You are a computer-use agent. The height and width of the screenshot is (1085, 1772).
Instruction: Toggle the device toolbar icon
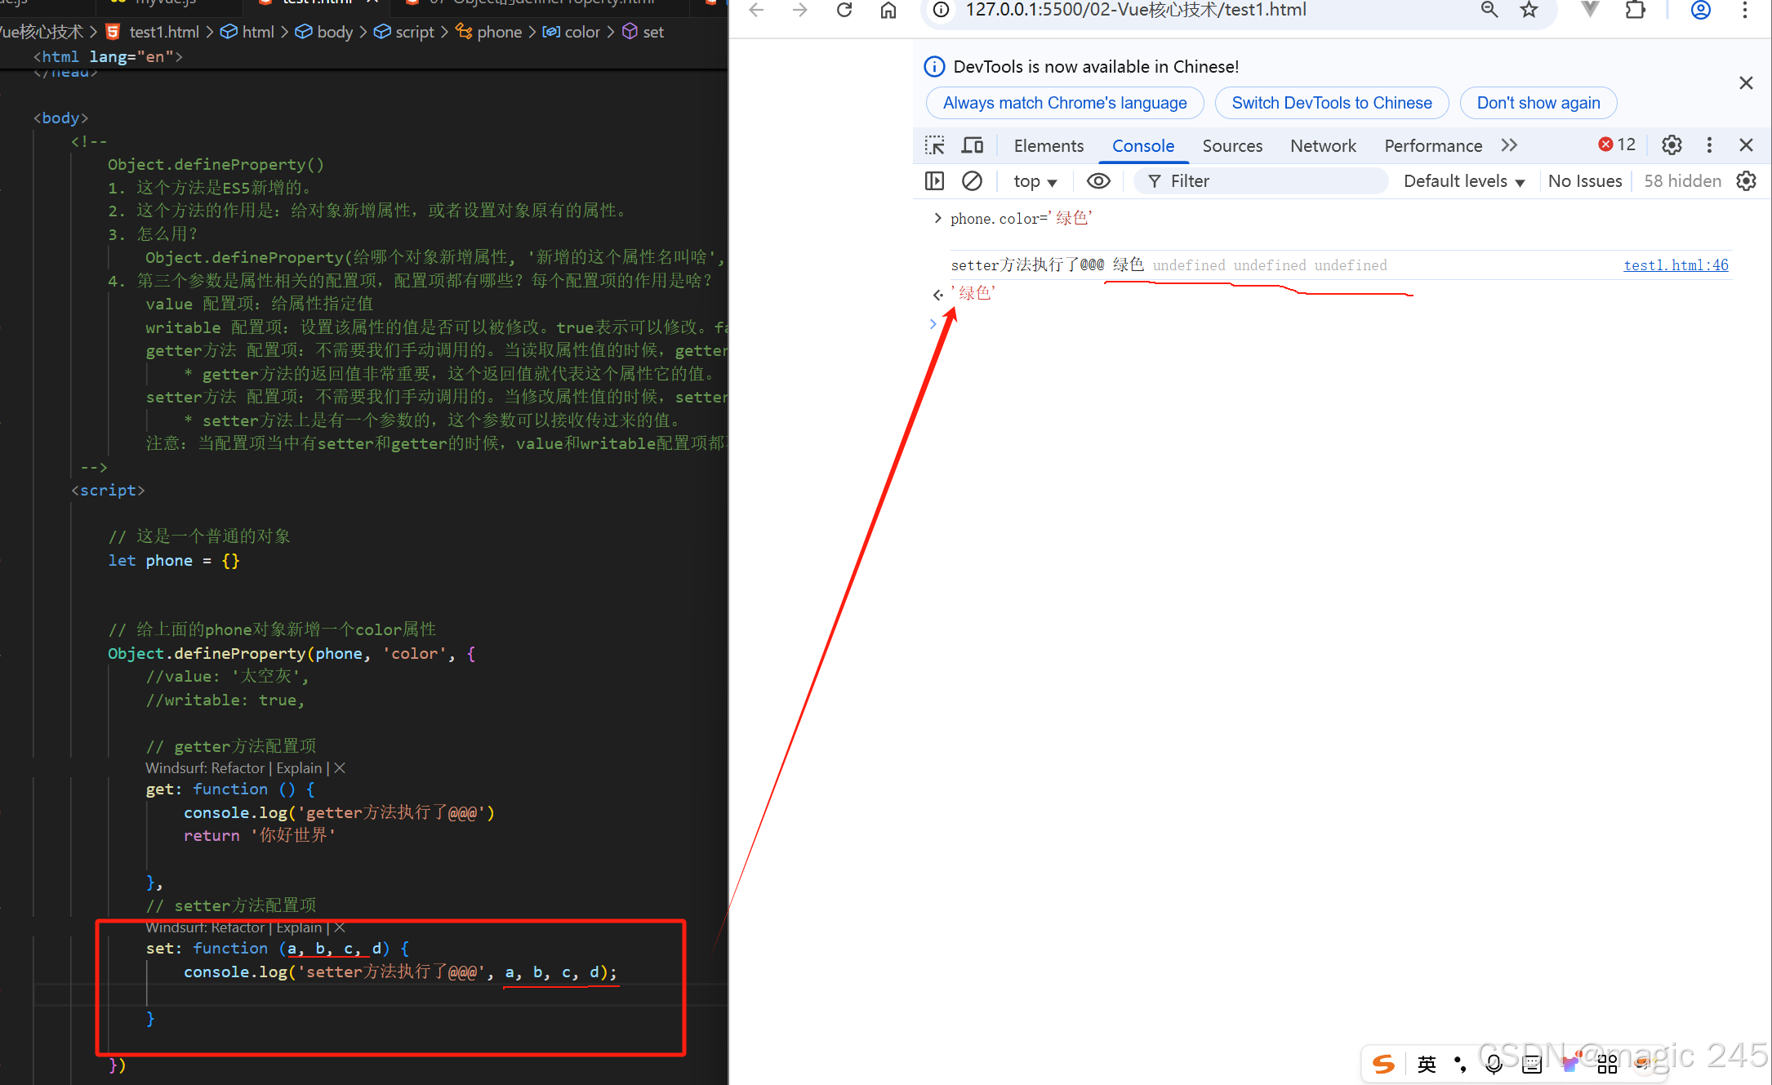[x=972, y=145]
